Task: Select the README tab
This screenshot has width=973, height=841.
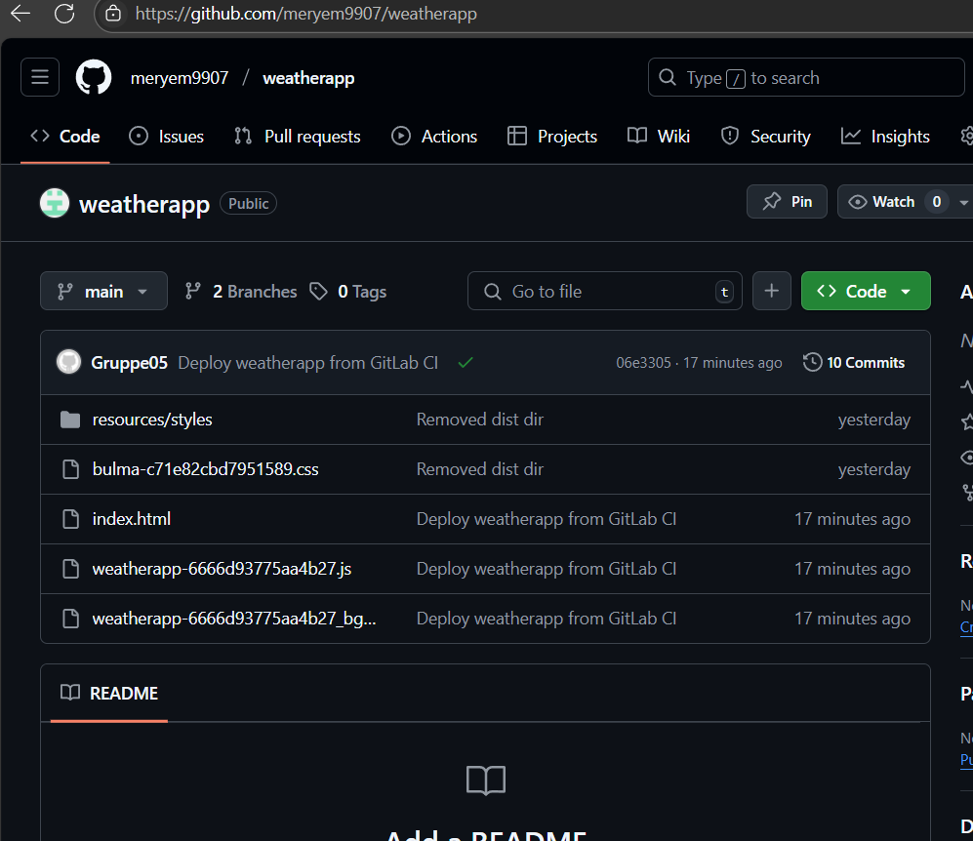Action: [x=109, y=694]
